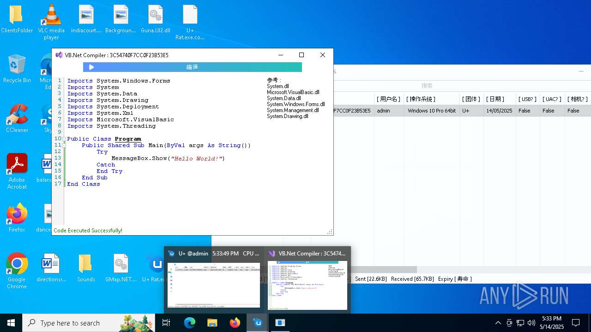591x332 pixels.
Task: Click the VB.Net Compiler title bar icon
Action: (59, 55)
